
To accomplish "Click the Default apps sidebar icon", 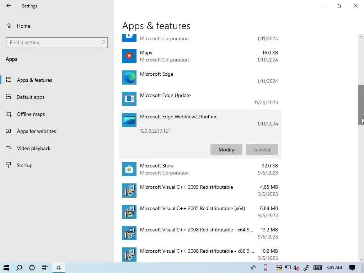I will 9,97.
